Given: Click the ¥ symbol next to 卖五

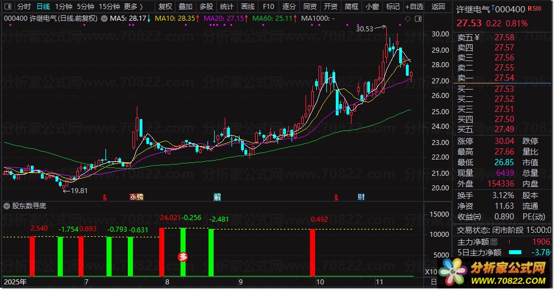Looking at the screenshot, I should [477, 37].
